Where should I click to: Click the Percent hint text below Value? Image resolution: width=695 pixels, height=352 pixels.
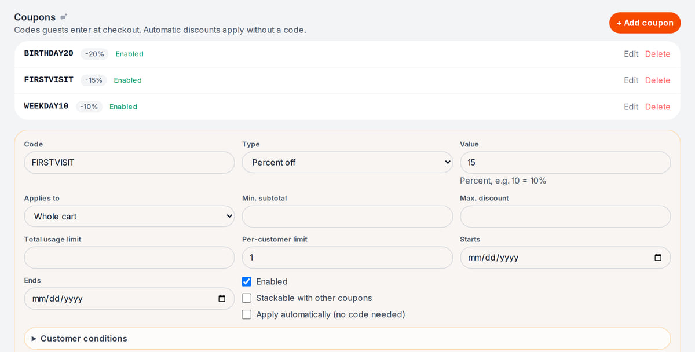click(503, 181)
